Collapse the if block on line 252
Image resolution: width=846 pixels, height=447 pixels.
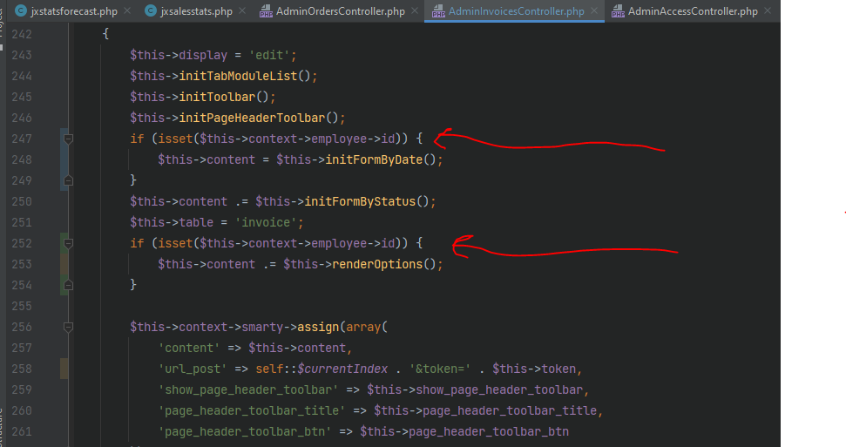(69, 243)
